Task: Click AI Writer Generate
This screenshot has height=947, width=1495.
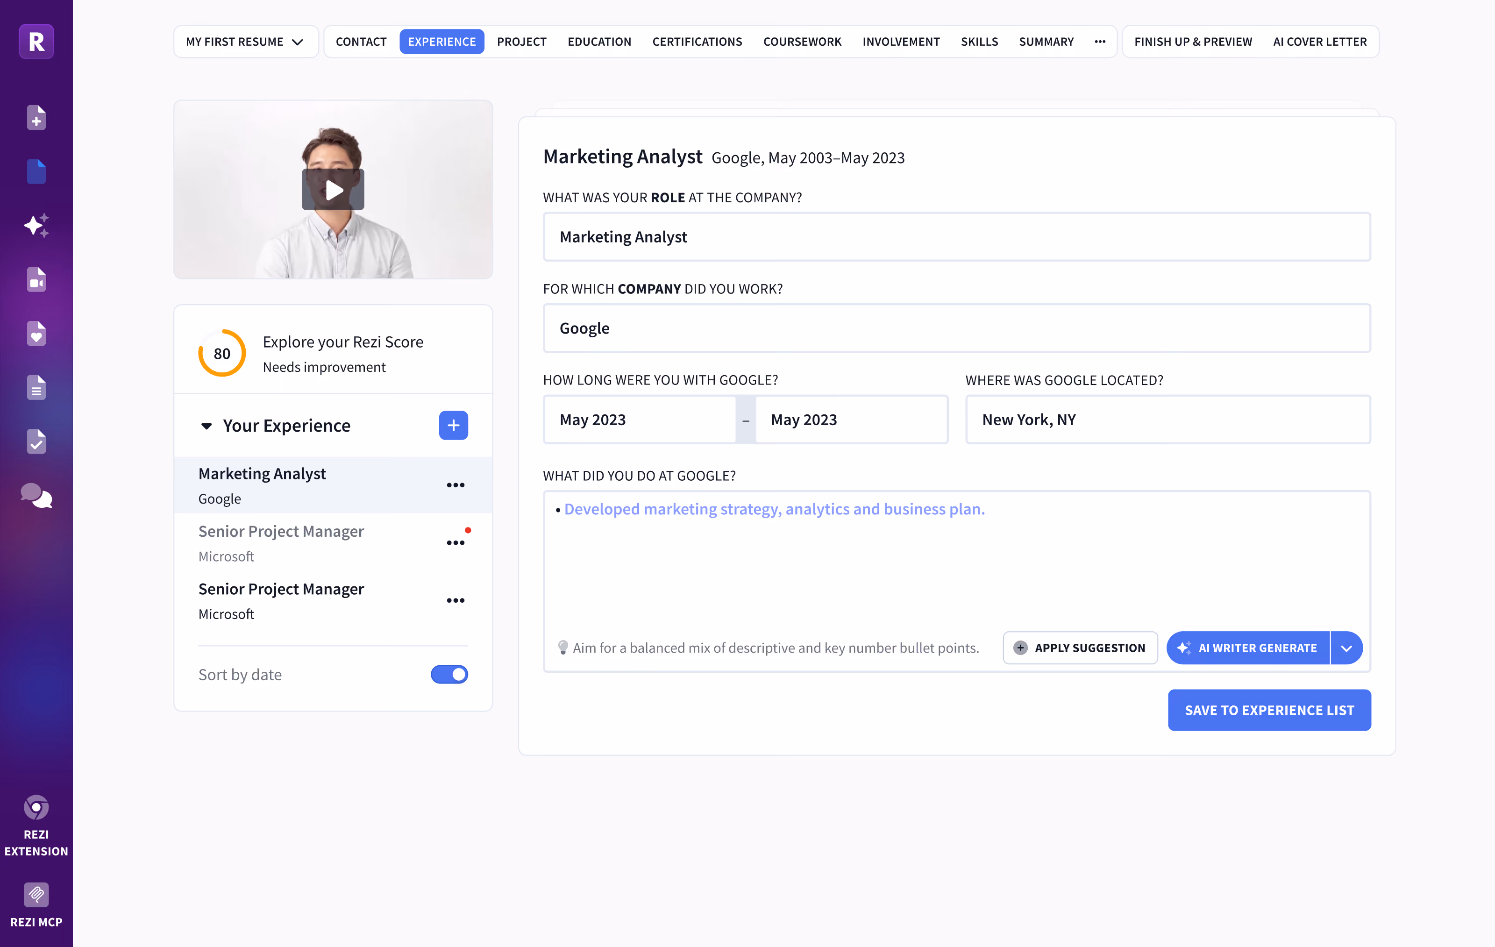Action: coord(1248,648)
